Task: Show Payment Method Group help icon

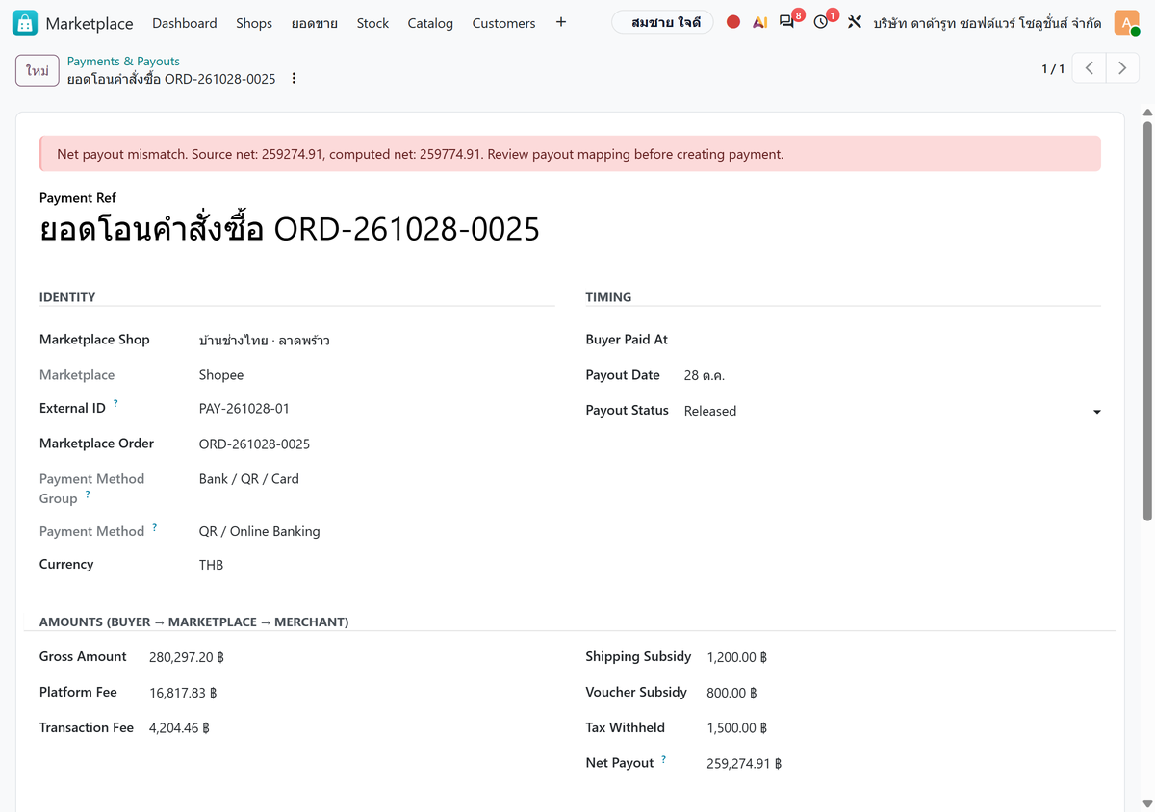Action: point(88,495)
